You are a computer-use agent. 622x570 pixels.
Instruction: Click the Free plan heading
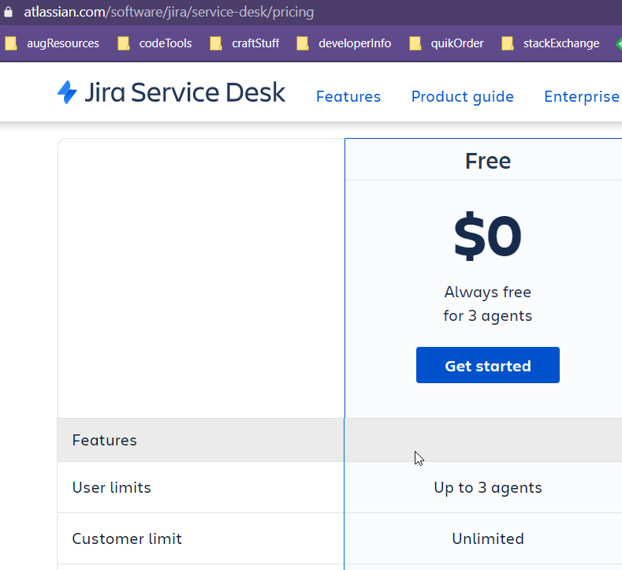[488, 161]
